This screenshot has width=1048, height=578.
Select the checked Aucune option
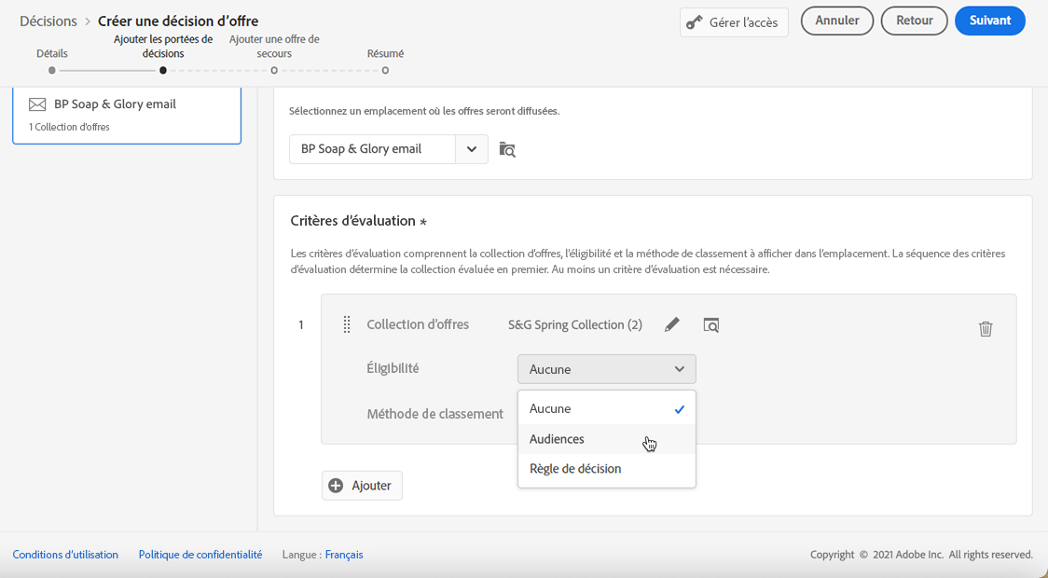[551, 408]
